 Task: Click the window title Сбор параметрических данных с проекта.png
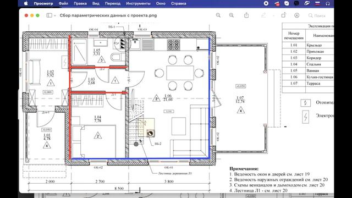(108, 15)
